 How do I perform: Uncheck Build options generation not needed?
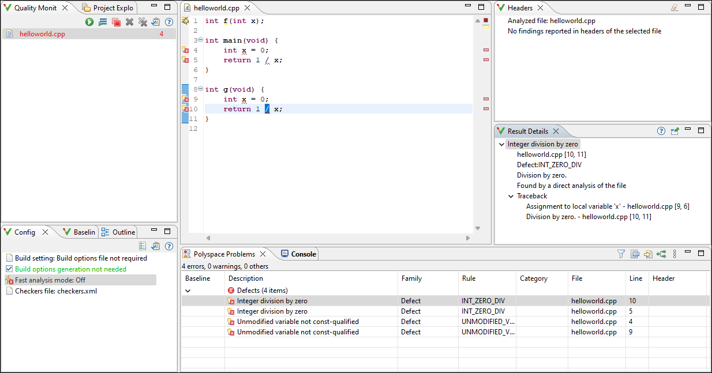(8, 269)
